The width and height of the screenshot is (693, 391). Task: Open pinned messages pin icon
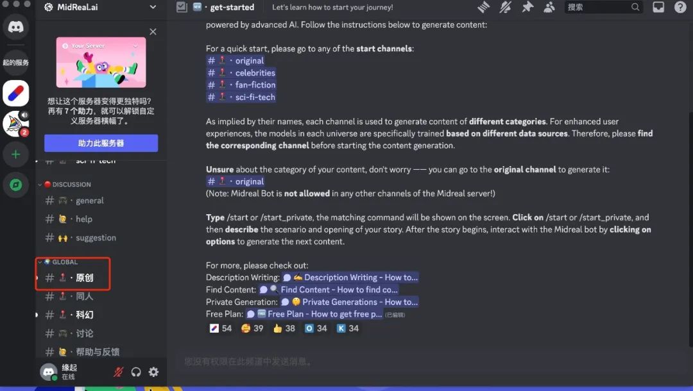527,7
